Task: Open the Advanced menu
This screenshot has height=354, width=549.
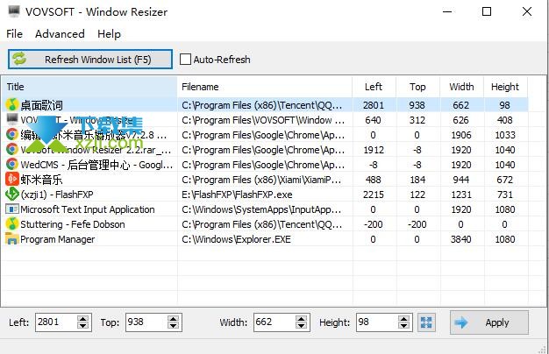Action: [60, 34]
